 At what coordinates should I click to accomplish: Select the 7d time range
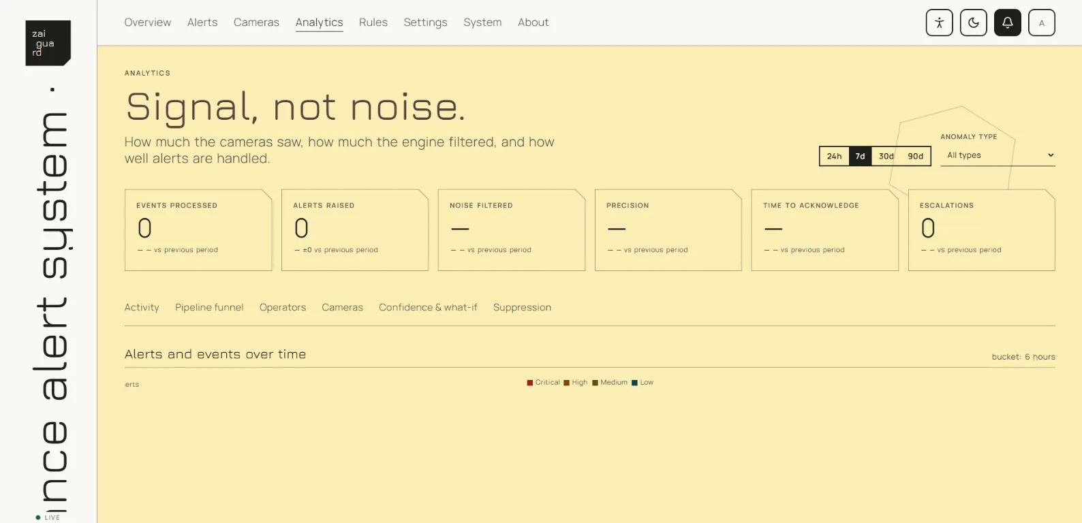point(860,156)
